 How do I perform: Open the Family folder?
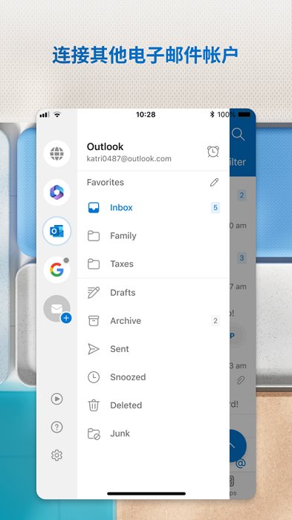(x=153, y=235)
